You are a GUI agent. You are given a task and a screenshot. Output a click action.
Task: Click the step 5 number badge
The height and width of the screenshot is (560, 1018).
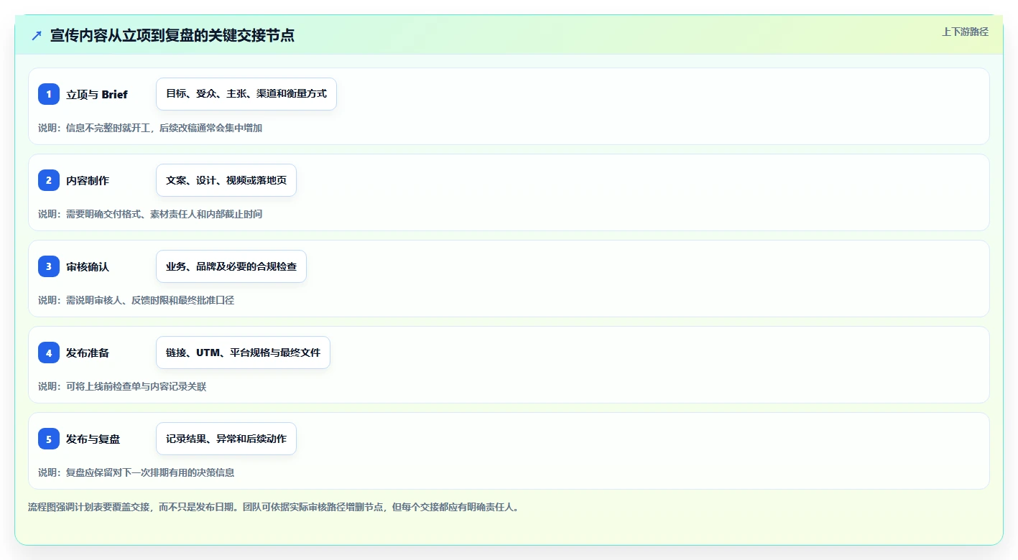coord(49,439)
